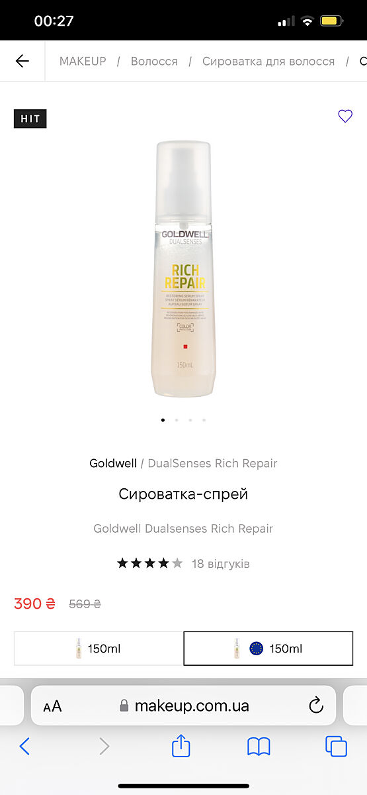
Task: Select the EU flag 150ml variant
Action: tap(268, 649)
